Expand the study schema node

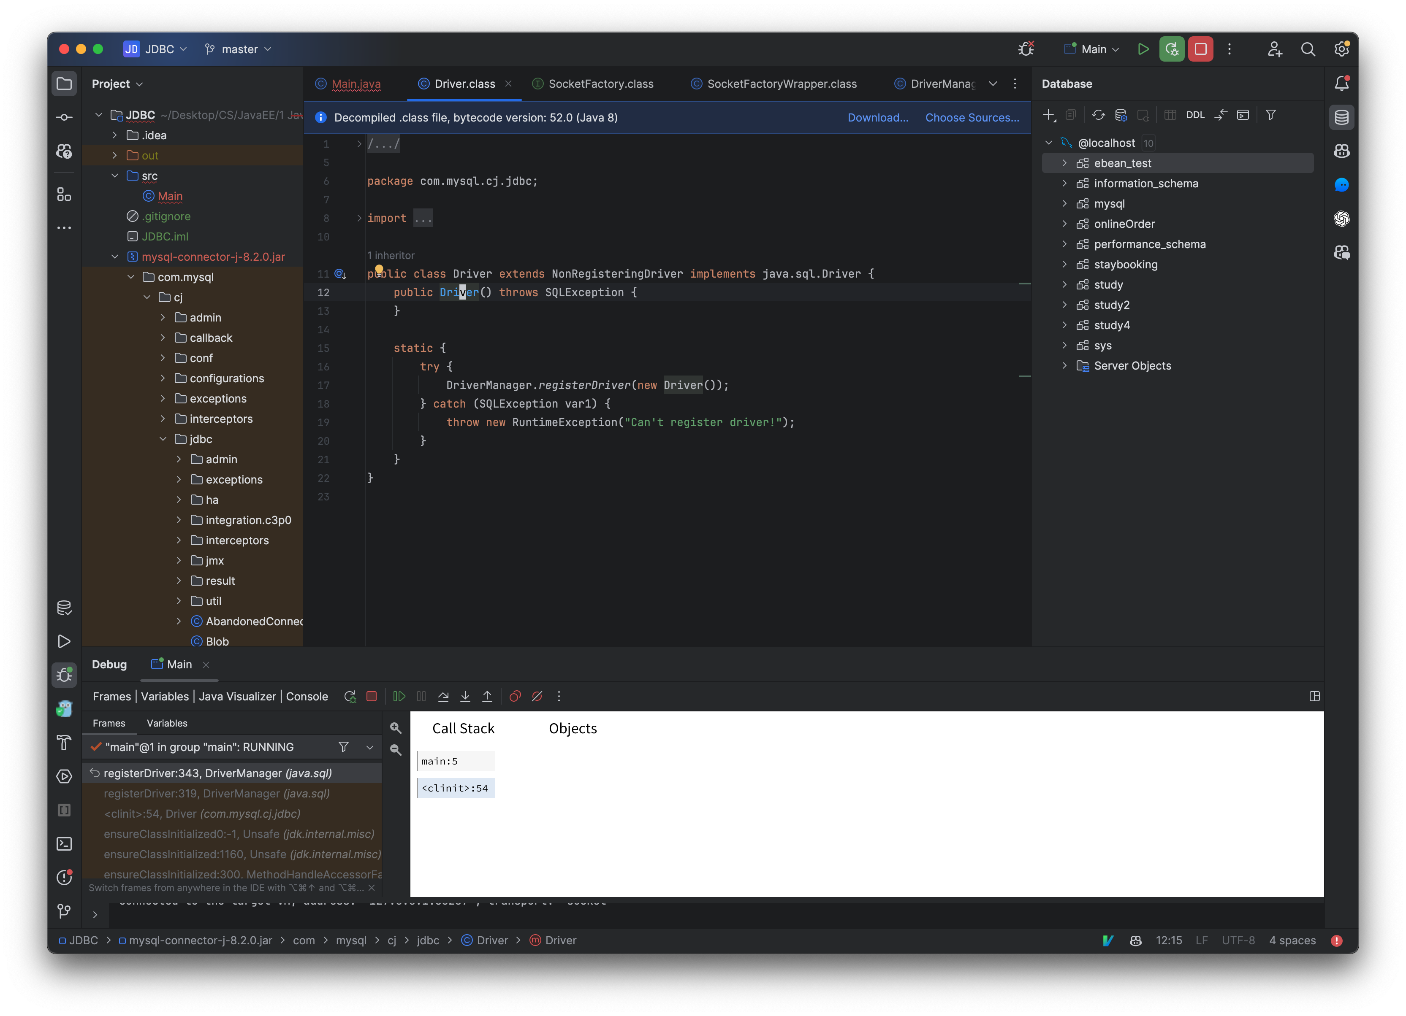(1065, 284)
